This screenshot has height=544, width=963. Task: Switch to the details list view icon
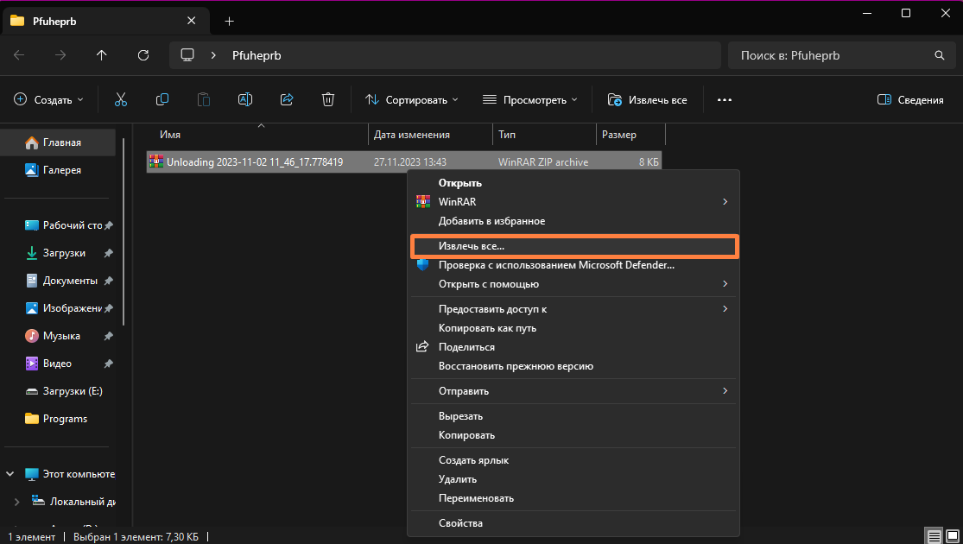point(933,536)
